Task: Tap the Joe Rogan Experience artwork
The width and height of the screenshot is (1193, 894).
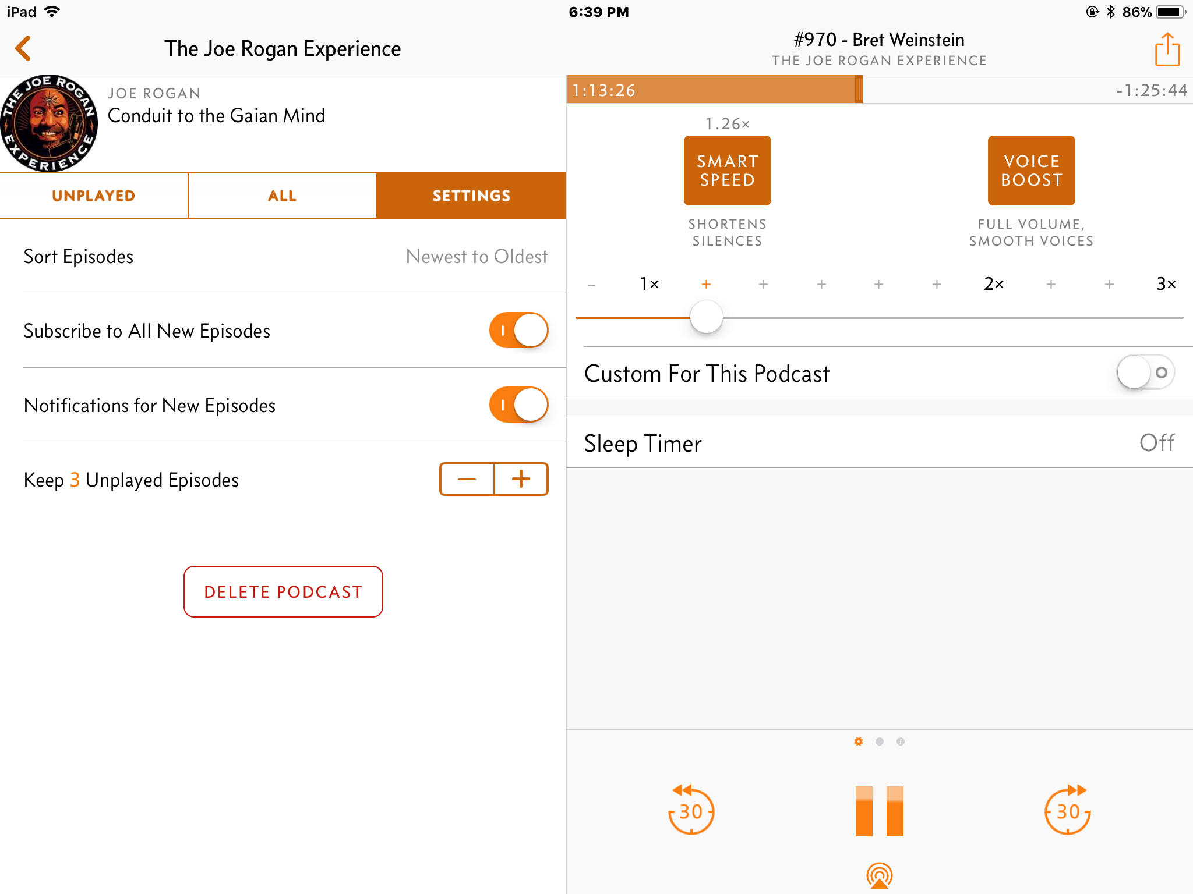Action: (x=49, y=123)
